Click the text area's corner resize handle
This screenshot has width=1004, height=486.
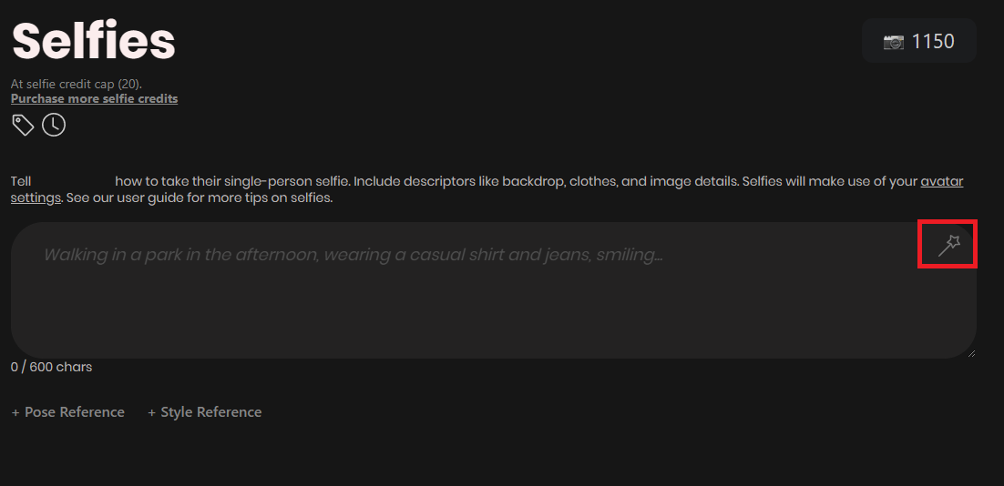tap(971, 353)
